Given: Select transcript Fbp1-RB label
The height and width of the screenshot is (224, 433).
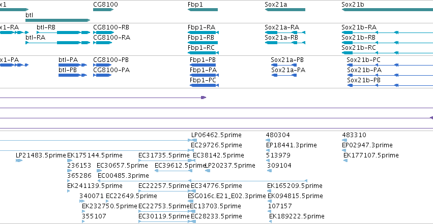Looking at the screenshot, I should tap(201, 38).
